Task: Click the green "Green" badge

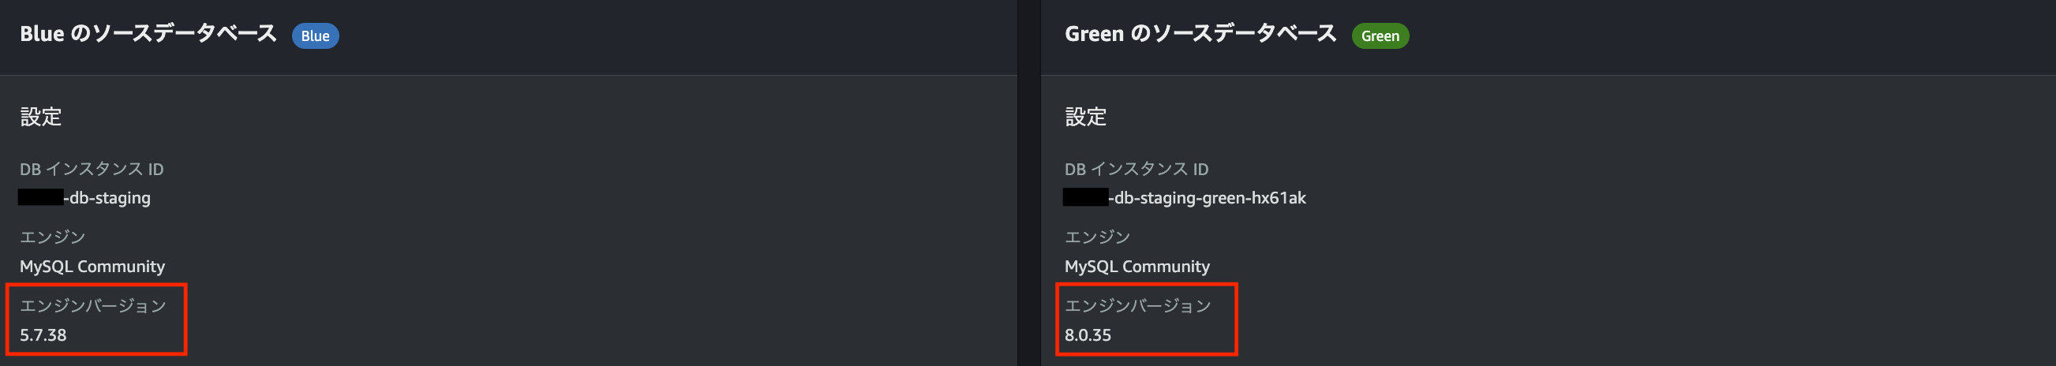Action: (1380, 35)
